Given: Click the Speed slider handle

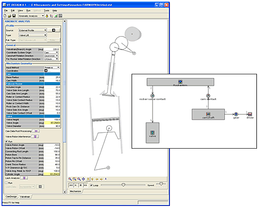Looking at the screenshot, I should coord(161,184).
